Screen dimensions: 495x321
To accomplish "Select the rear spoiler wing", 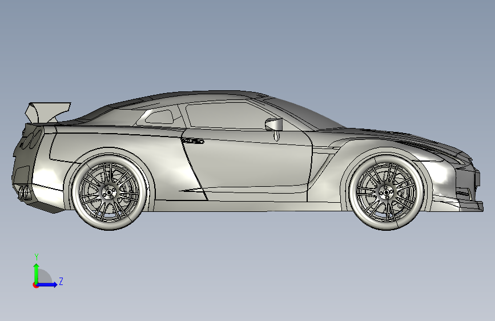I will pos(47,112).
